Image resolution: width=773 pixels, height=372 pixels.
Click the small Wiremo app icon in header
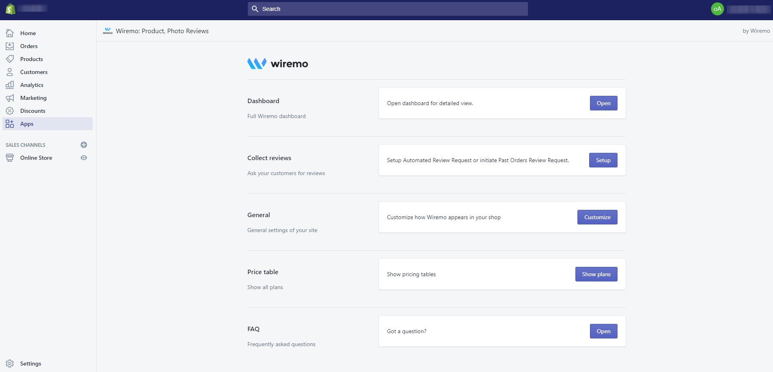[108, 31]
